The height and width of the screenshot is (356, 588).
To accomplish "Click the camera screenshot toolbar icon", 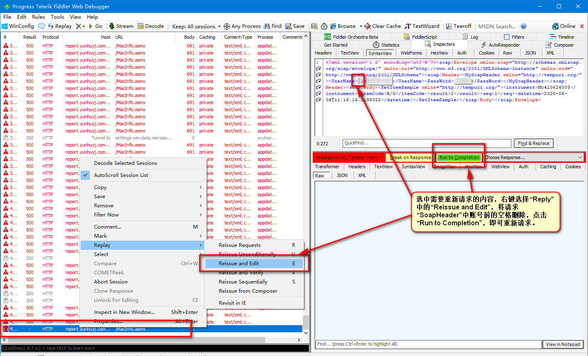I will click(x=314, y=26).
